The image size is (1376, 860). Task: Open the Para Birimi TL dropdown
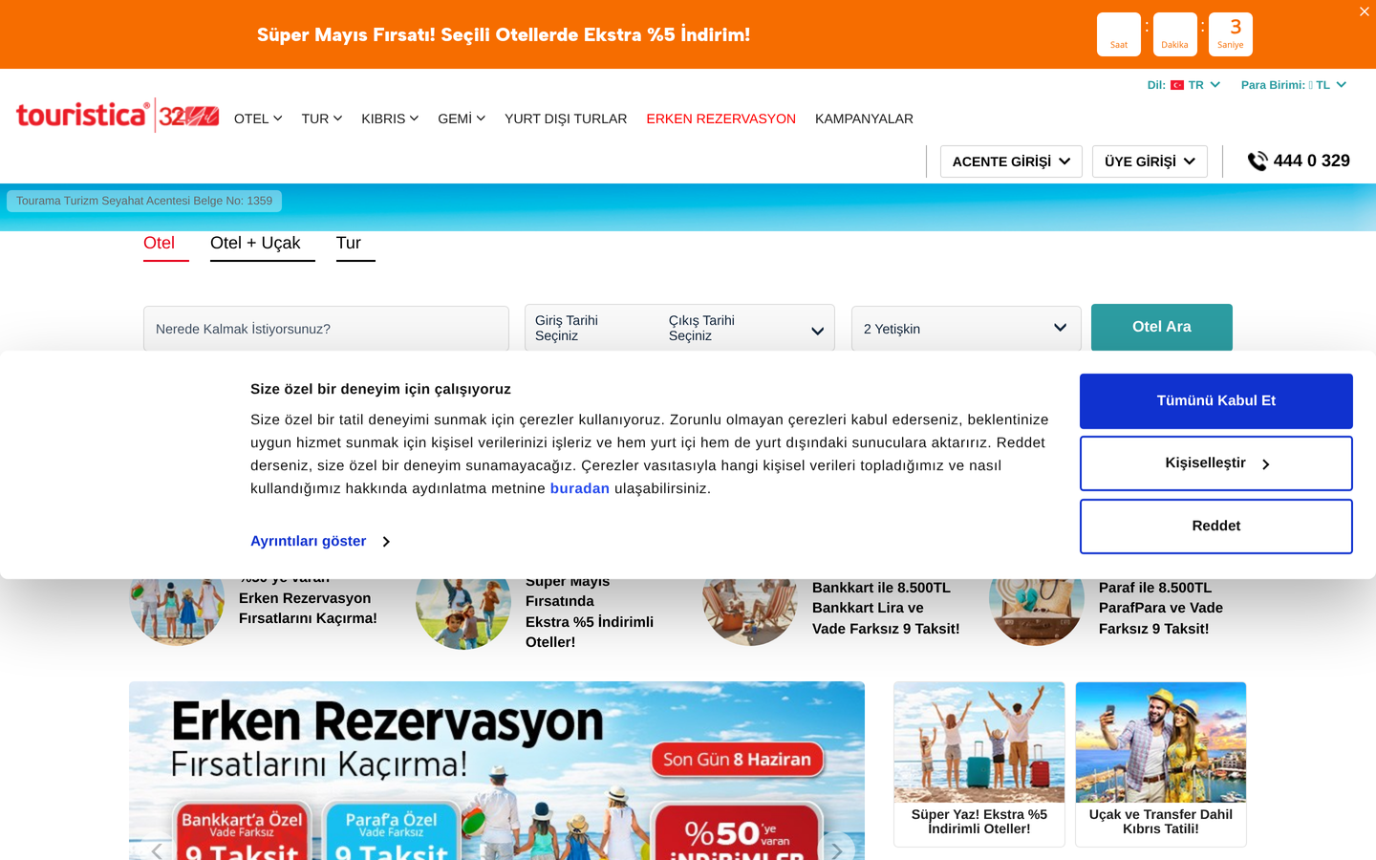pos(1294,85)
